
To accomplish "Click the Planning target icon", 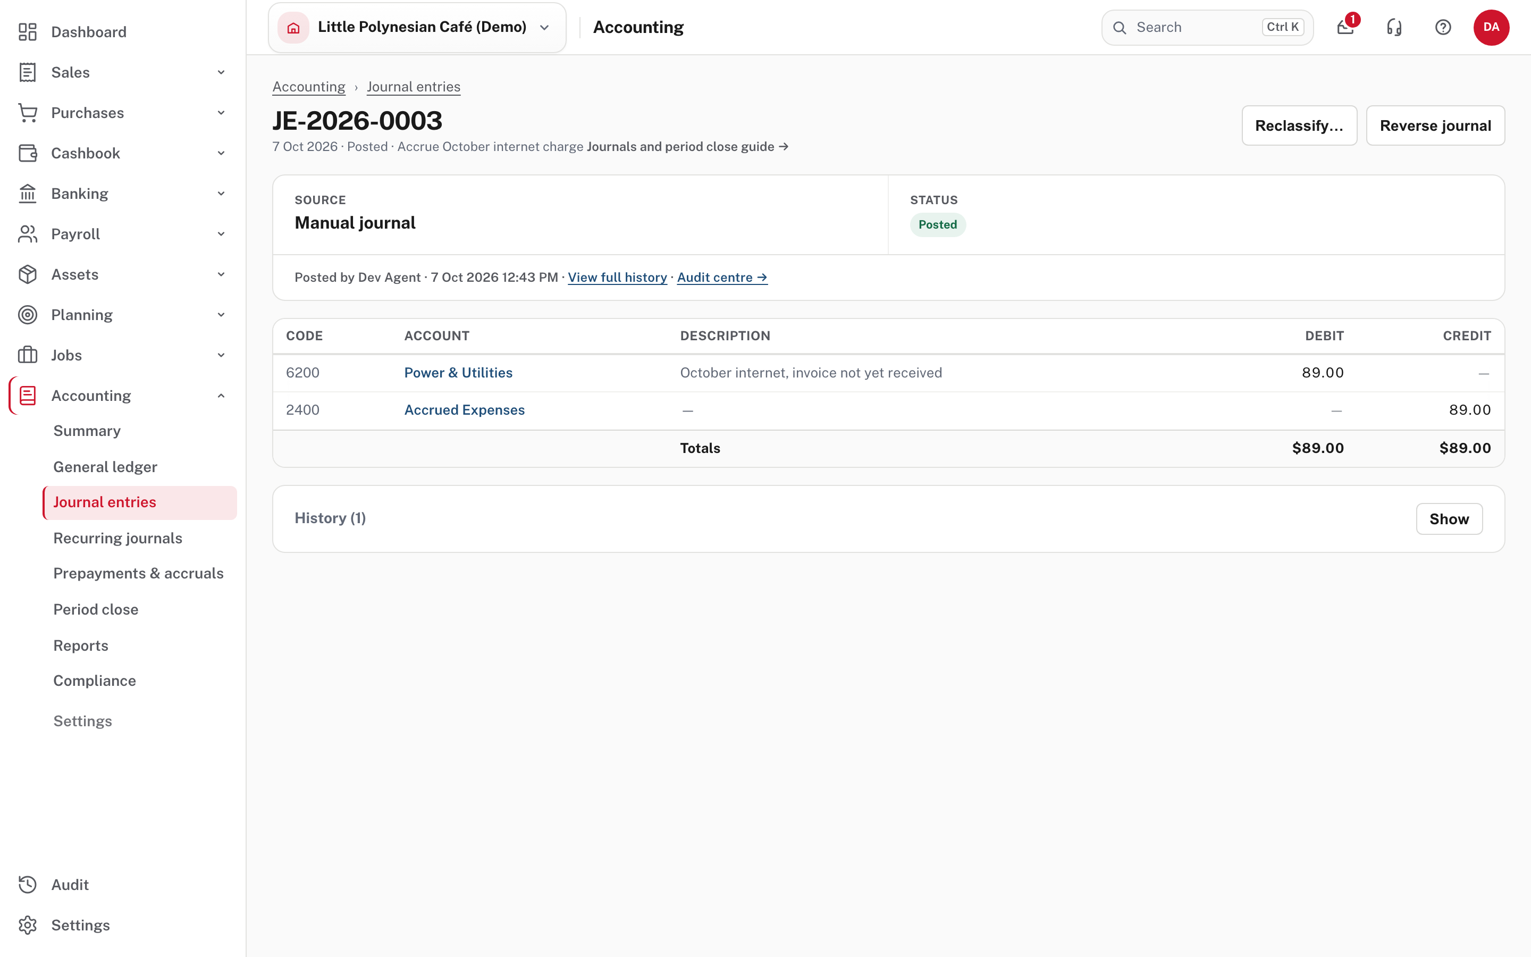I will coord(27,315).
